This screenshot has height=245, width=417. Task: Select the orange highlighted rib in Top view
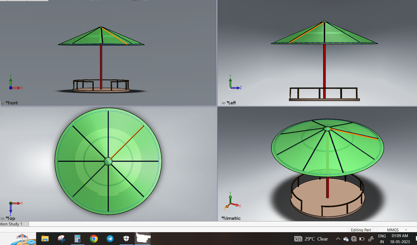point(126,143)
